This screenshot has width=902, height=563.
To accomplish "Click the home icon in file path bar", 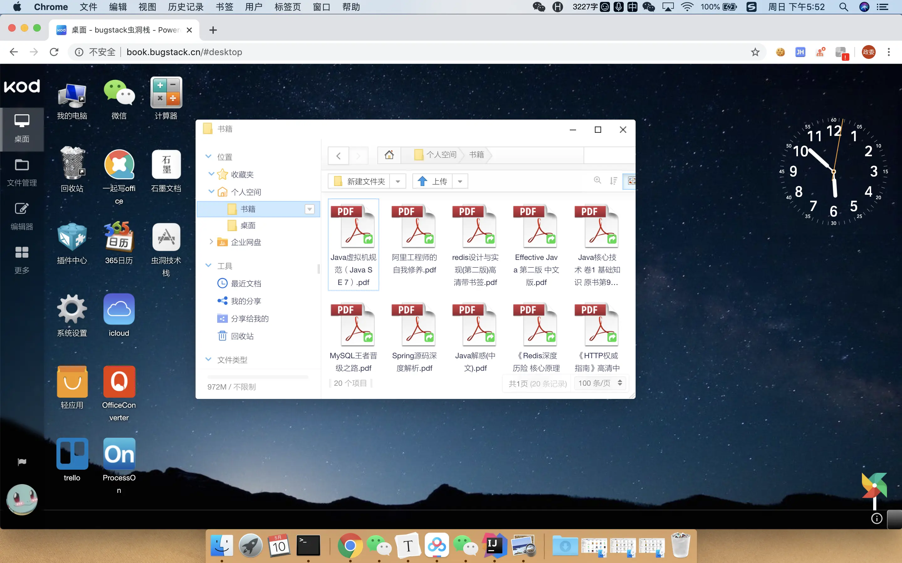I will tap(389, 155).
